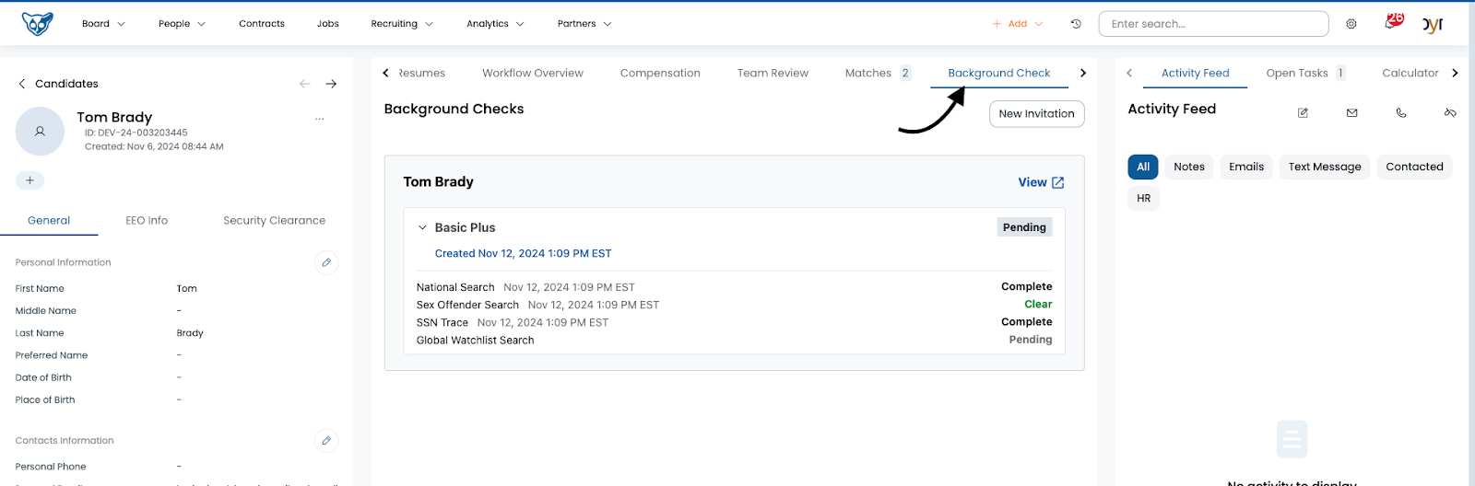Focus the Enter search field

click(x=1213, y=24)
